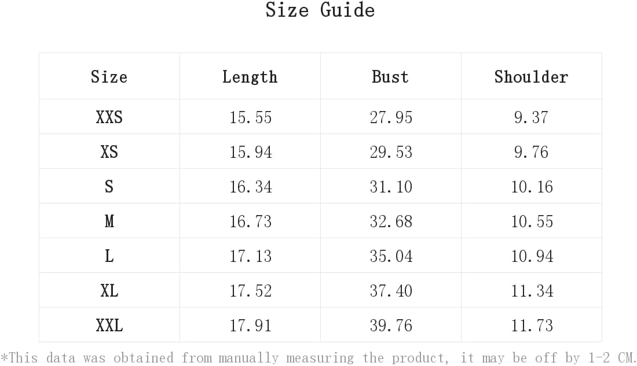
Task: Click the XL size row label
Action: [109, 290]
